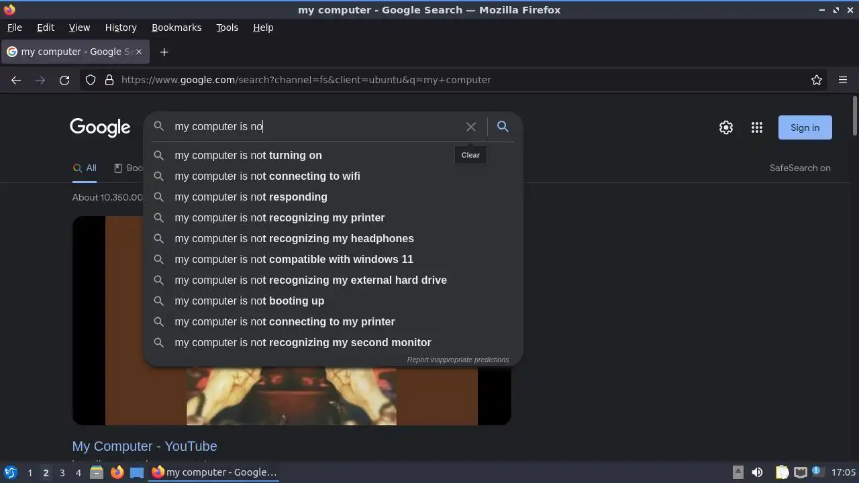Open a new tab with plus button
This screenshot has height=483, width=859.
coord(164,52)
